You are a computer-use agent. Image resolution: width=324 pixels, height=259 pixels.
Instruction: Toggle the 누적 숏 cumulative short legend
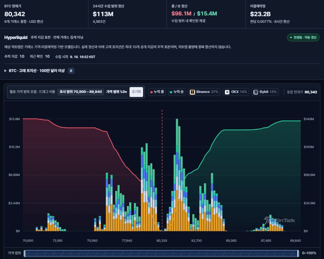pos(176,92)
